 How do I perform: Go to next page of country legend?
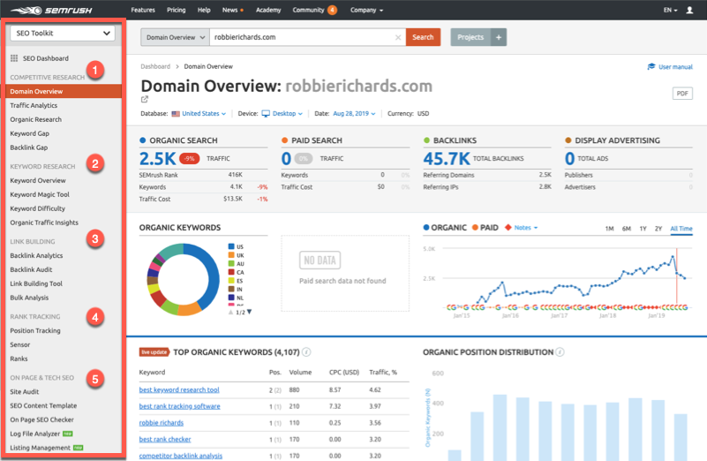pos(249,312)
